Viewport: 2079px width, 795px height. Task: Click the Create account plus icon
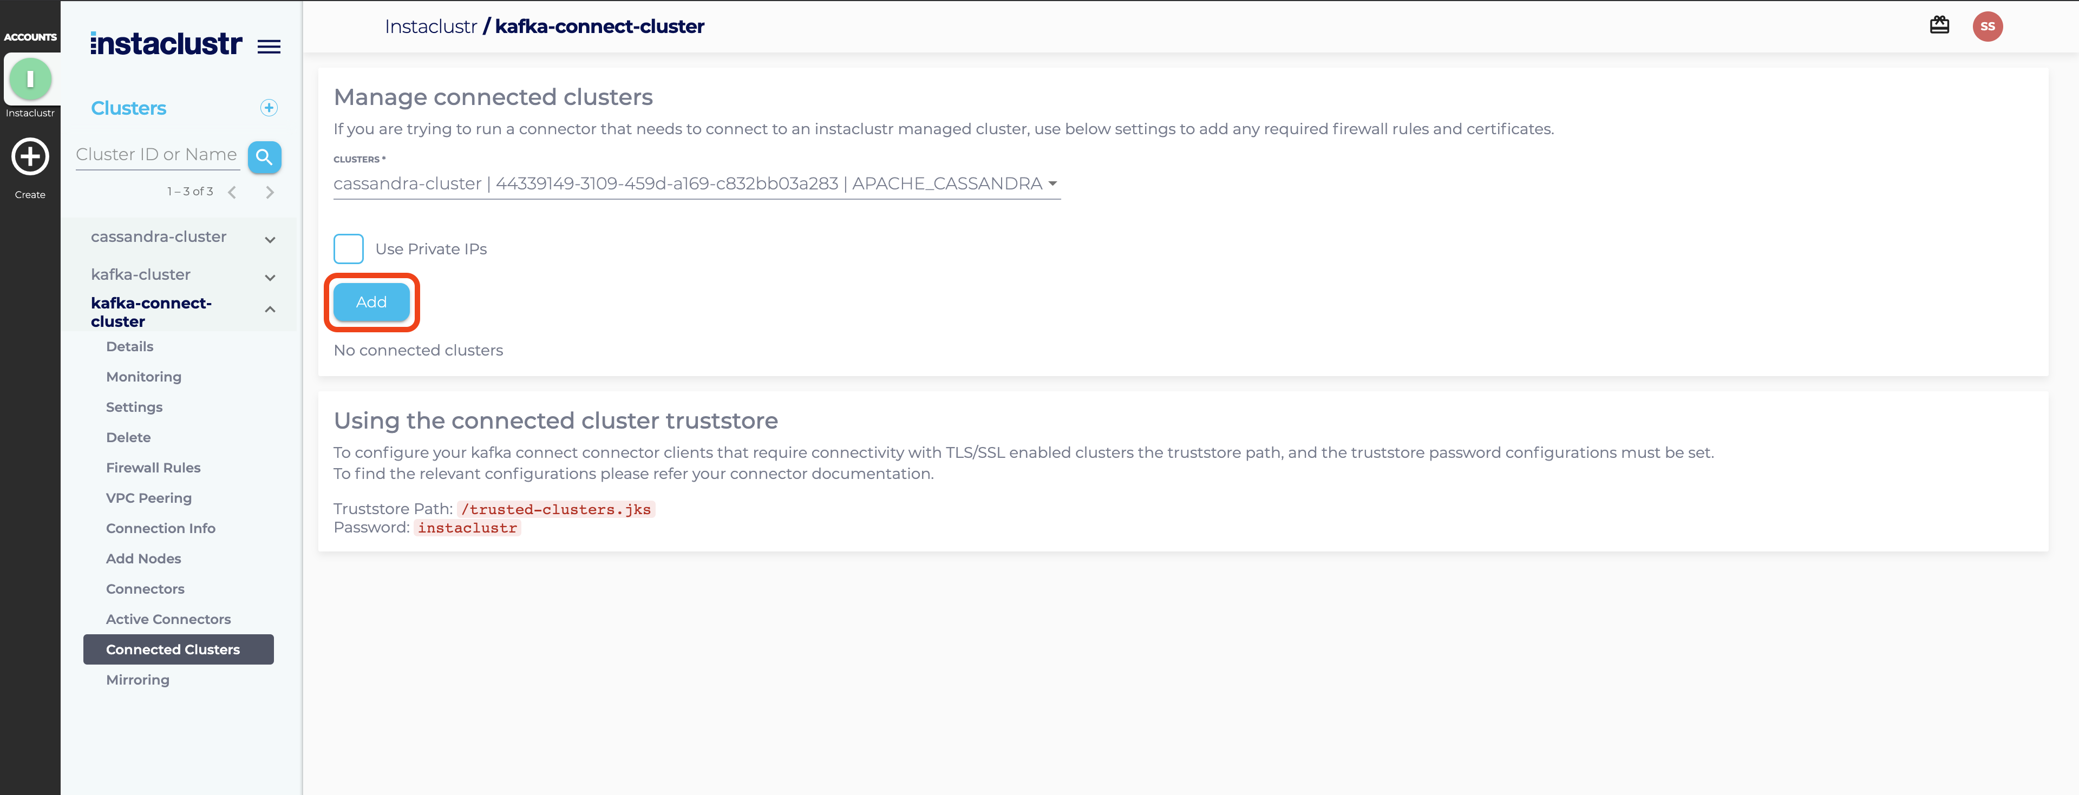(x=30, y=156)
